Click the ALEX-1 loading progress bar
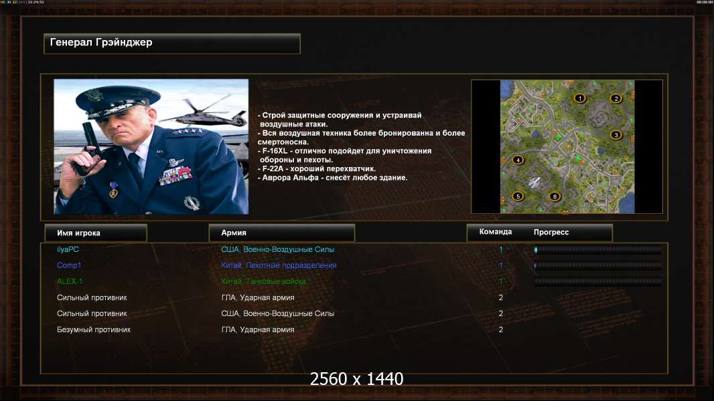714x401 pixels. tap(598, 281)
